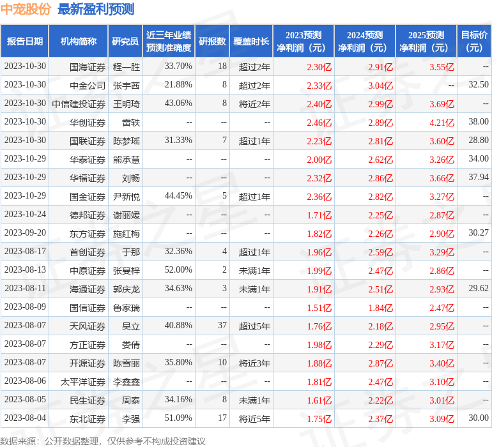
Task: Select the 中信建投证券 institution cell
Action: (x=79, y=104)
